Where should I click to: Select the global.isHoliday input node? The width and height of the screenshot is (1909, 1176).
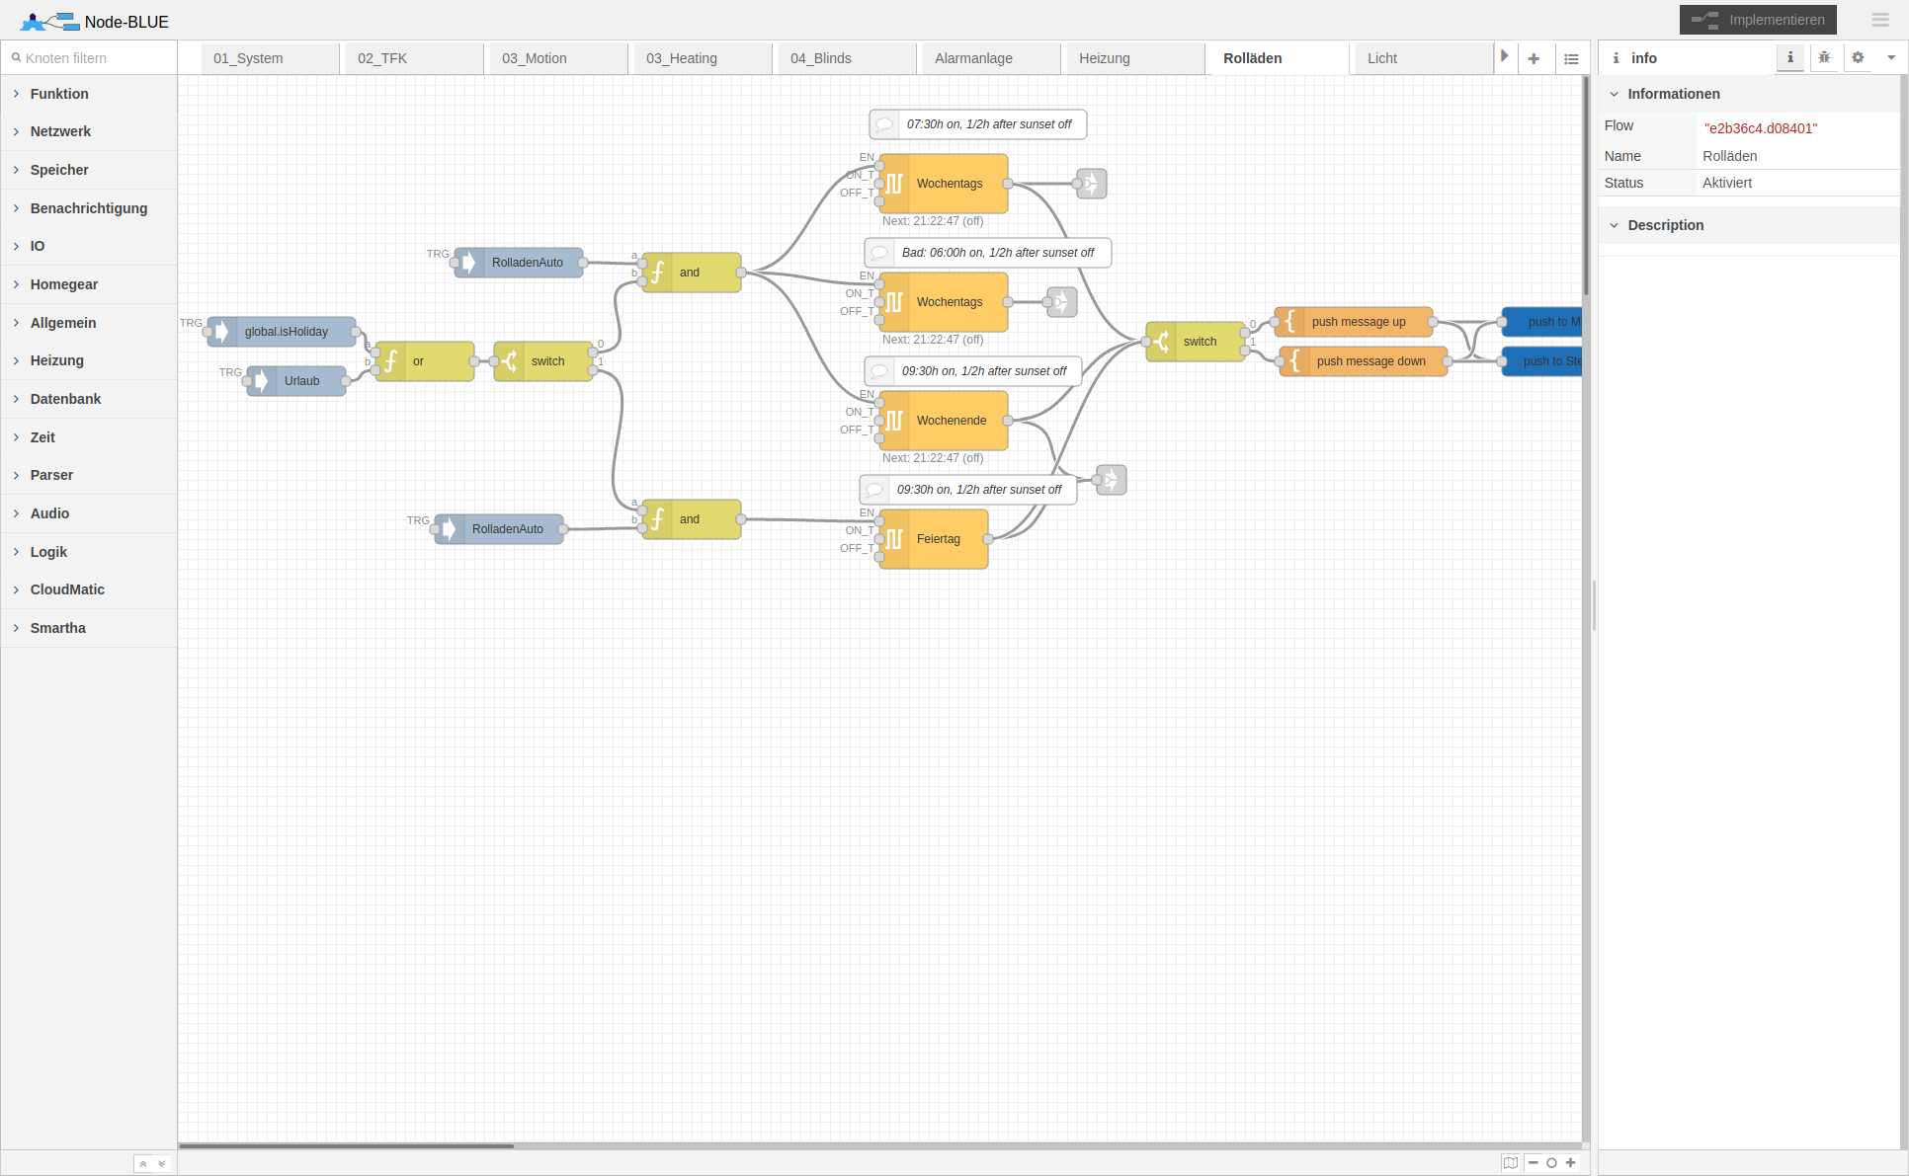282,332
